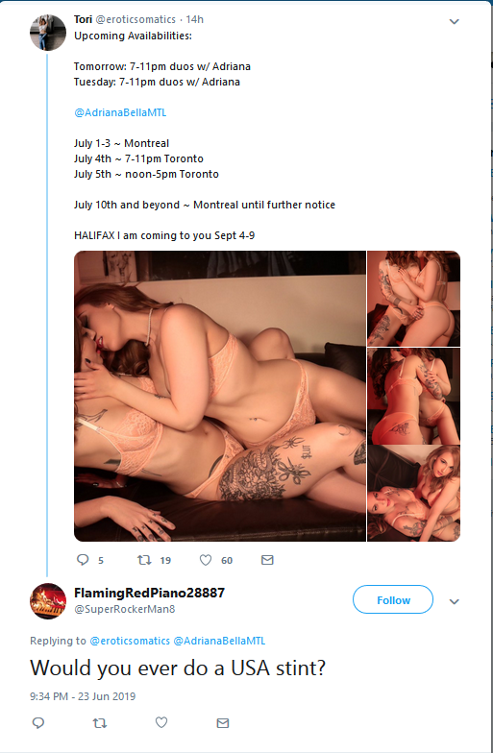Send Tori's tweet via direct message envelope
This screenshot has height=753, width=493.
point(267,560)
